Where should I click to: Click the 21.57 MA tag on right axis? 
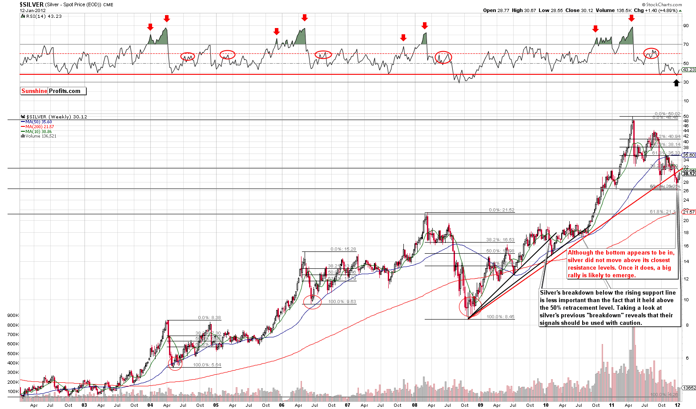[x=689, y=212]
